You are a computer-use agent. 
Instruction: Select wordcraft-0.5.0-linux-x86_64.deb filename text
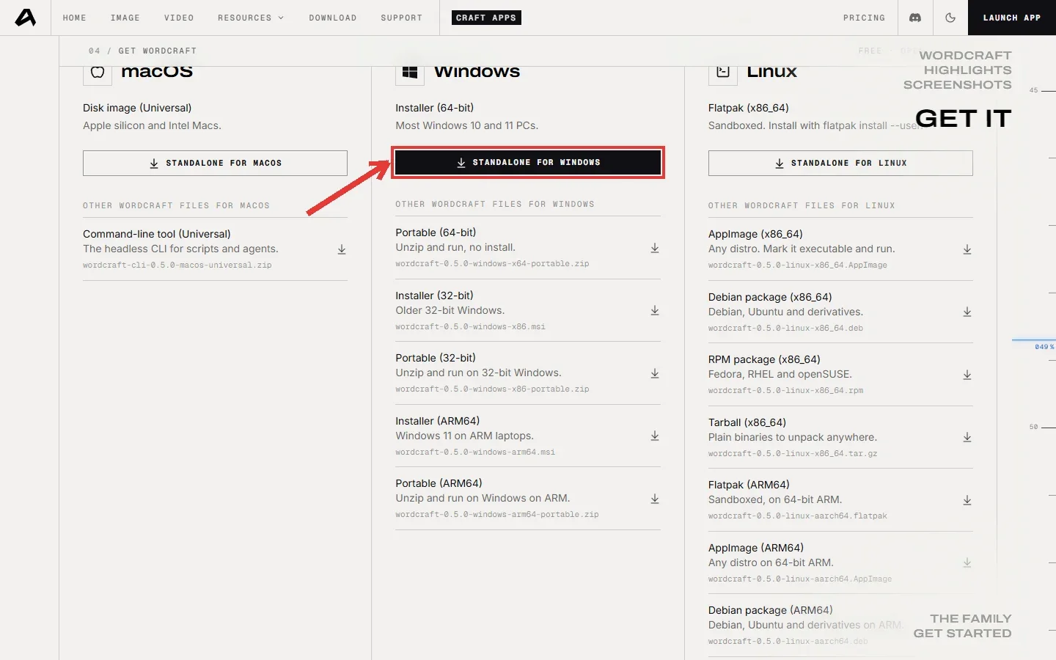pyautogui.click(x=785, y=329)
